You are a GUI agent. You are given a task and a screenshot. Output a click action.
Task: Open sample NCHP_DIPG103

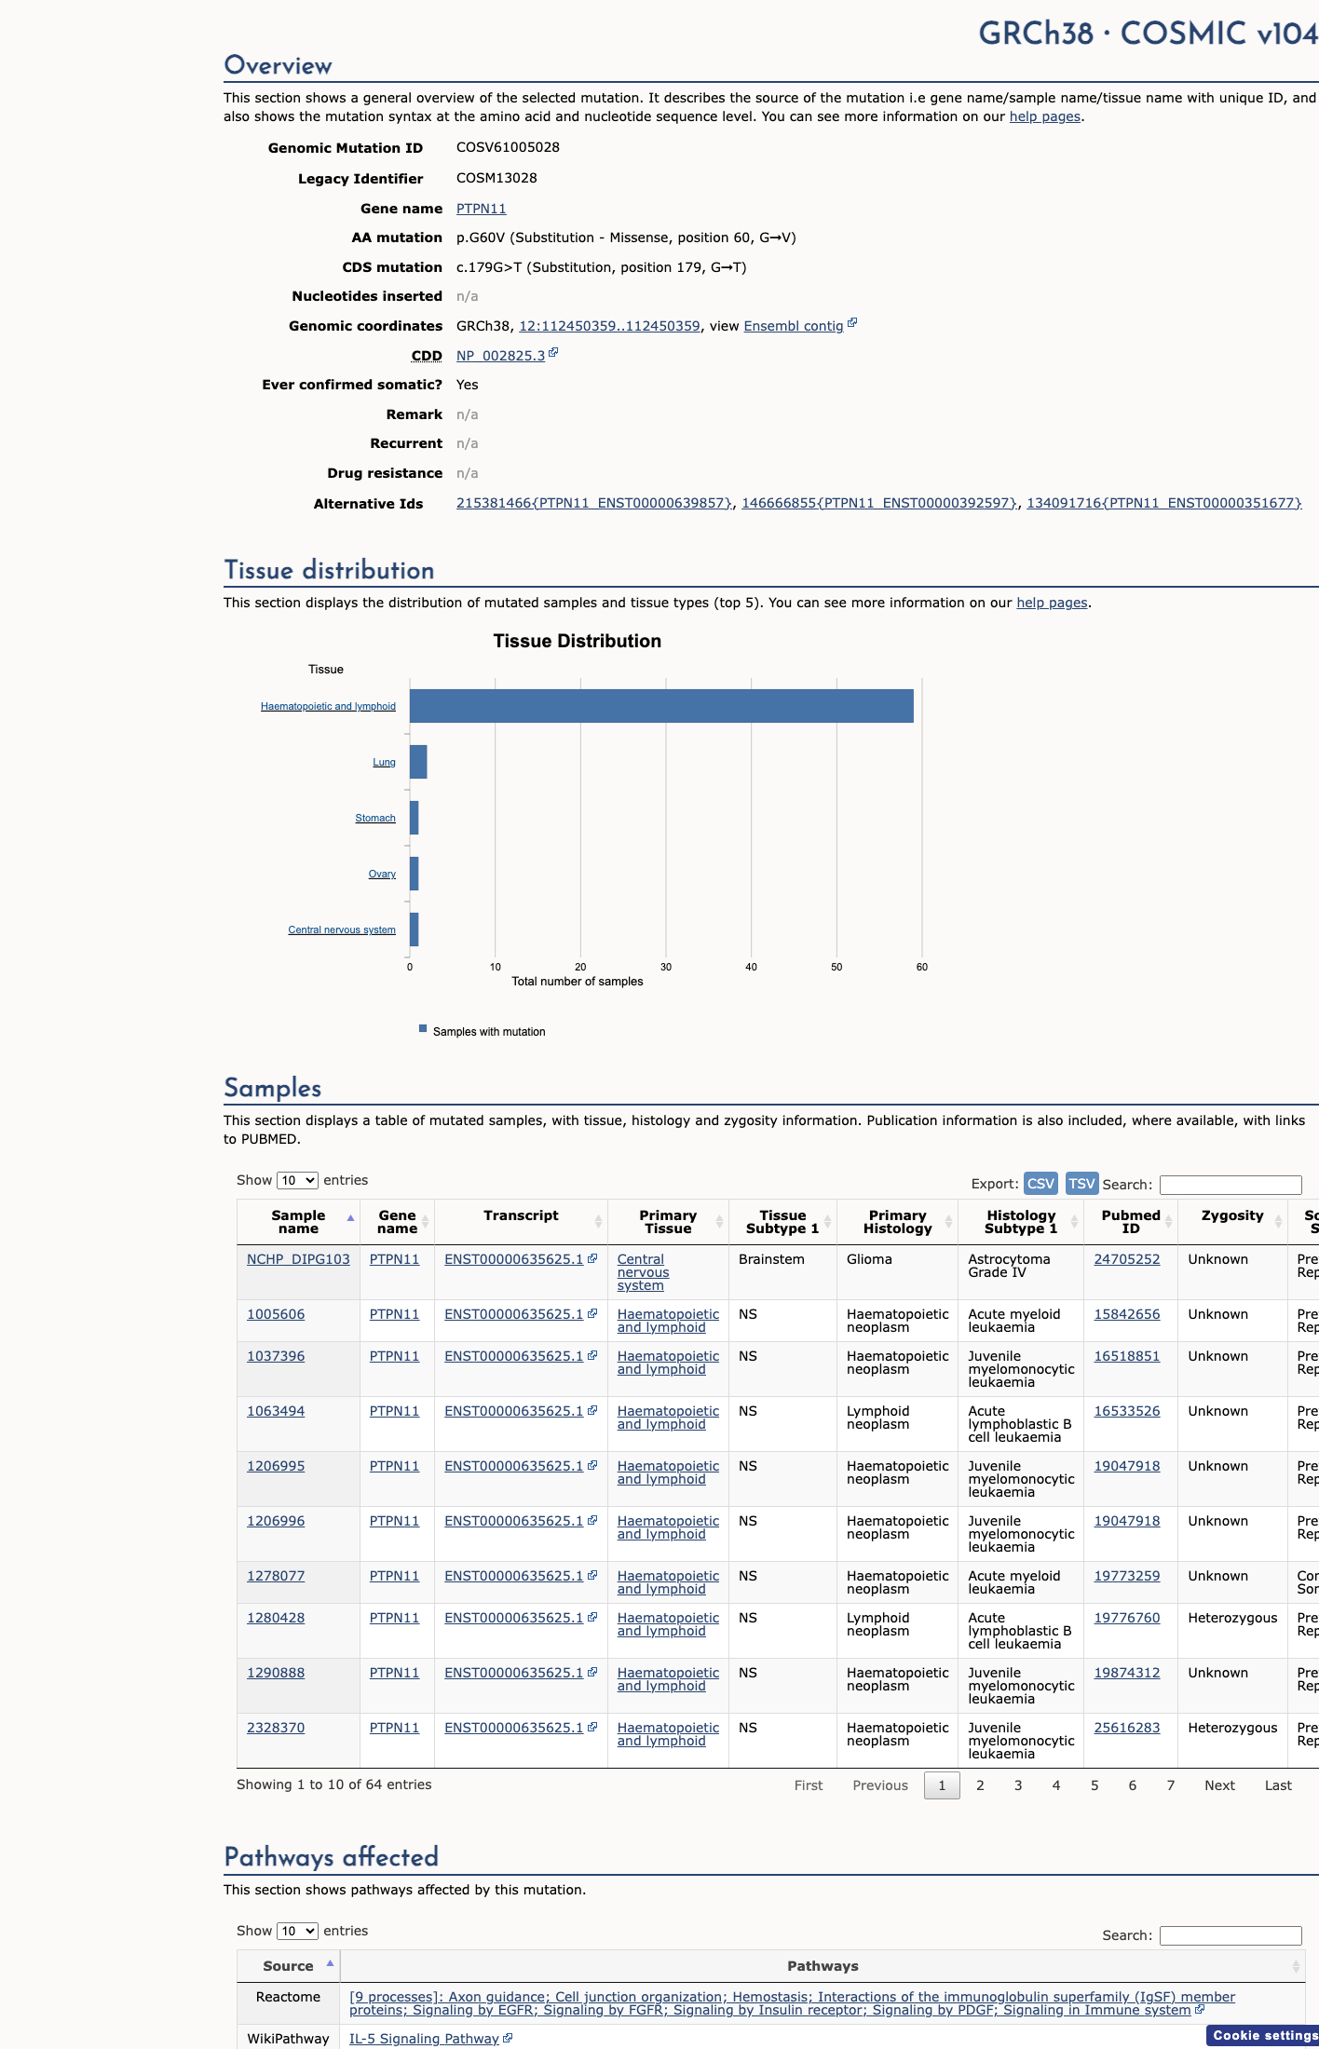[298, 1259]
